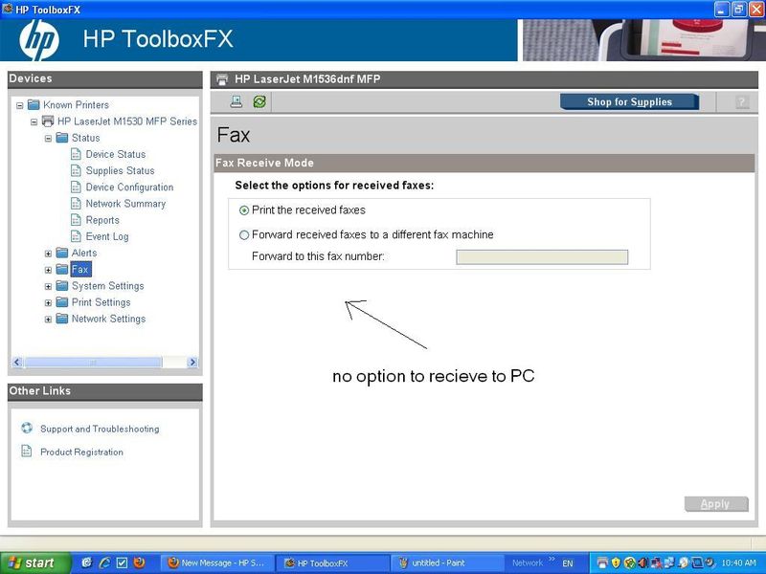This screenshot has height=574, width=766.
Task: Select the Fax item in tree
Action: tap(80, 270)
